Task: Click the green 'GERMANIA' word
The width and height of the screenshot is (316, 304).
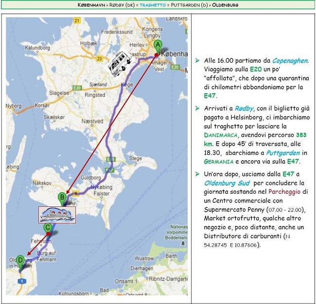Action: [219, 162]
